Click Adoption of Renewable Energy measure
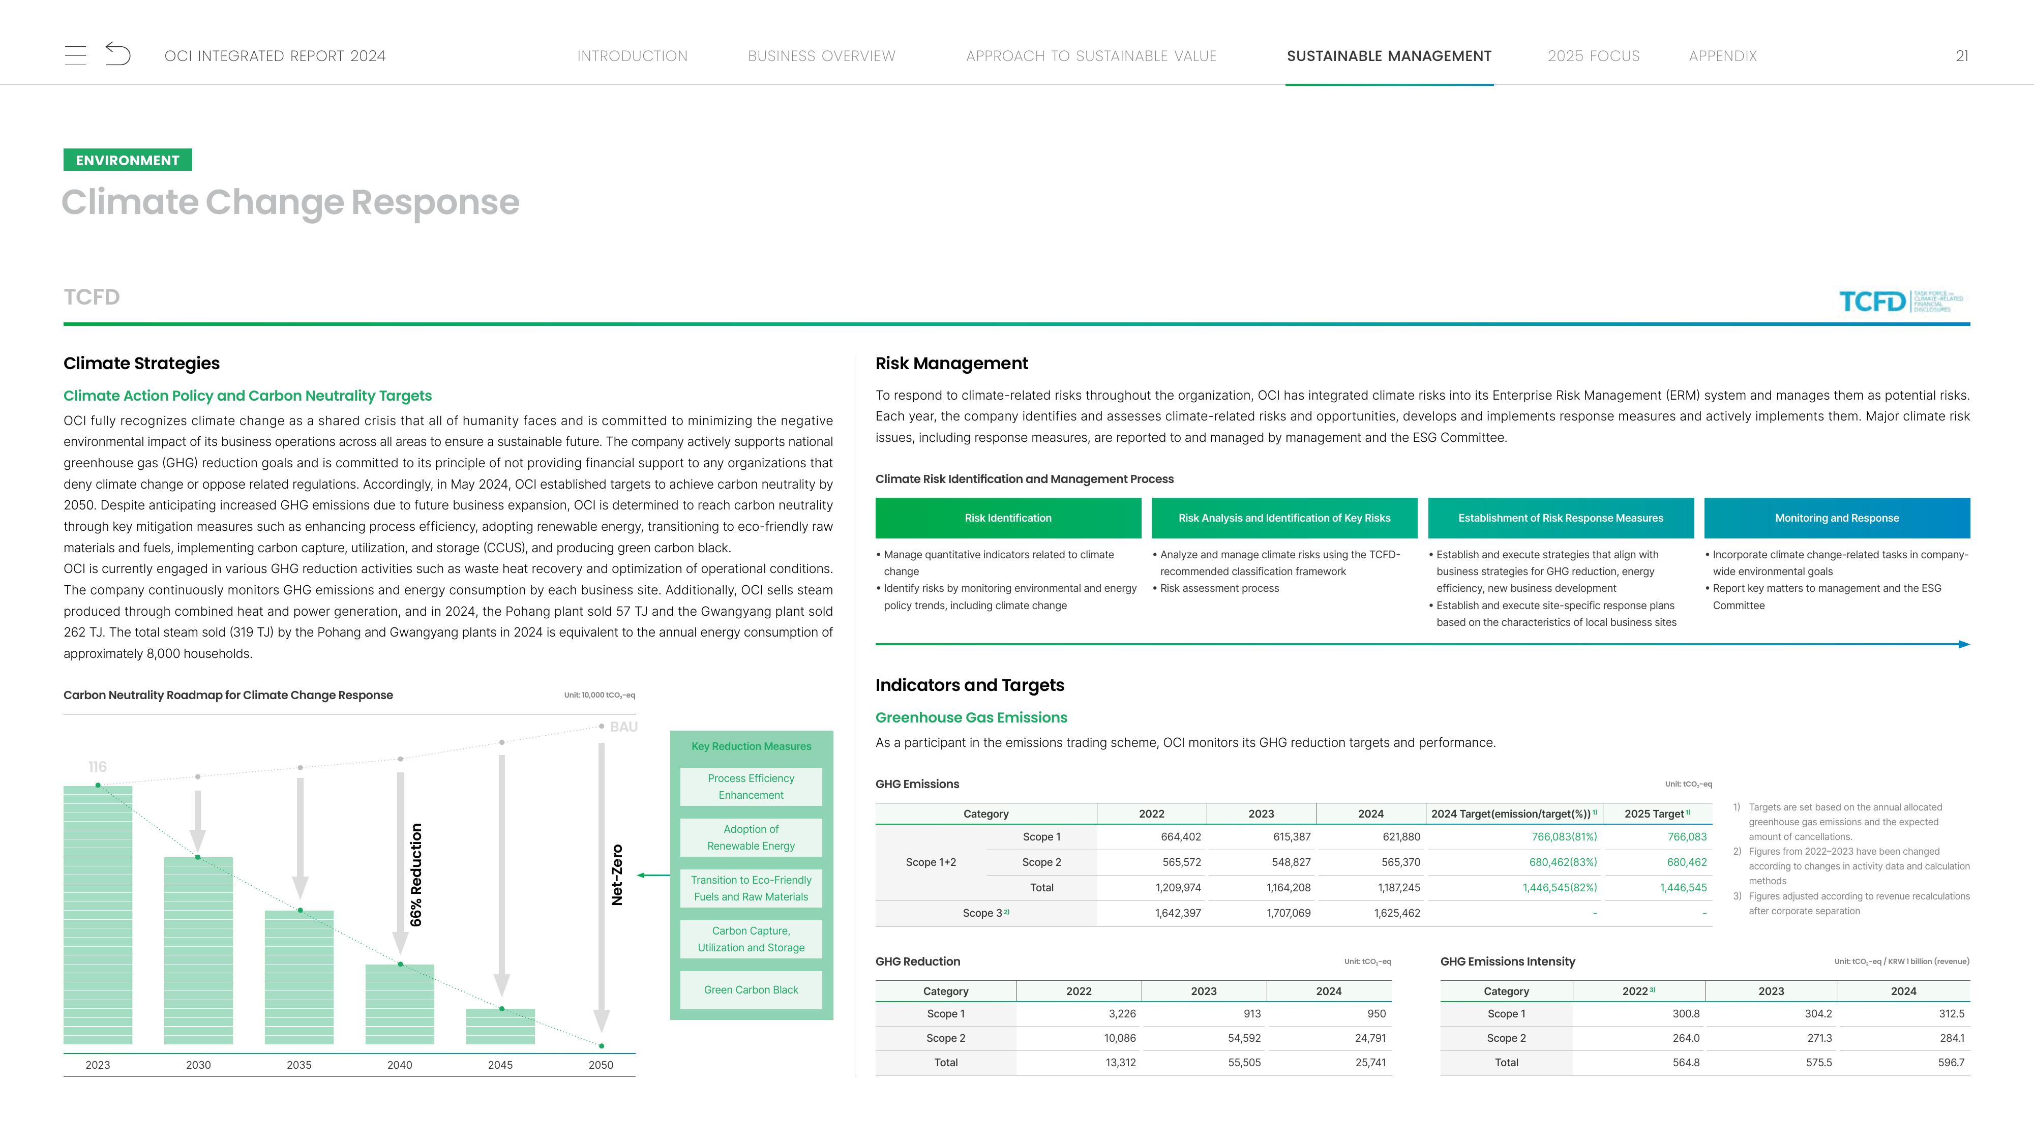This screenshot has width=2034, height=1144. [751, 838]
